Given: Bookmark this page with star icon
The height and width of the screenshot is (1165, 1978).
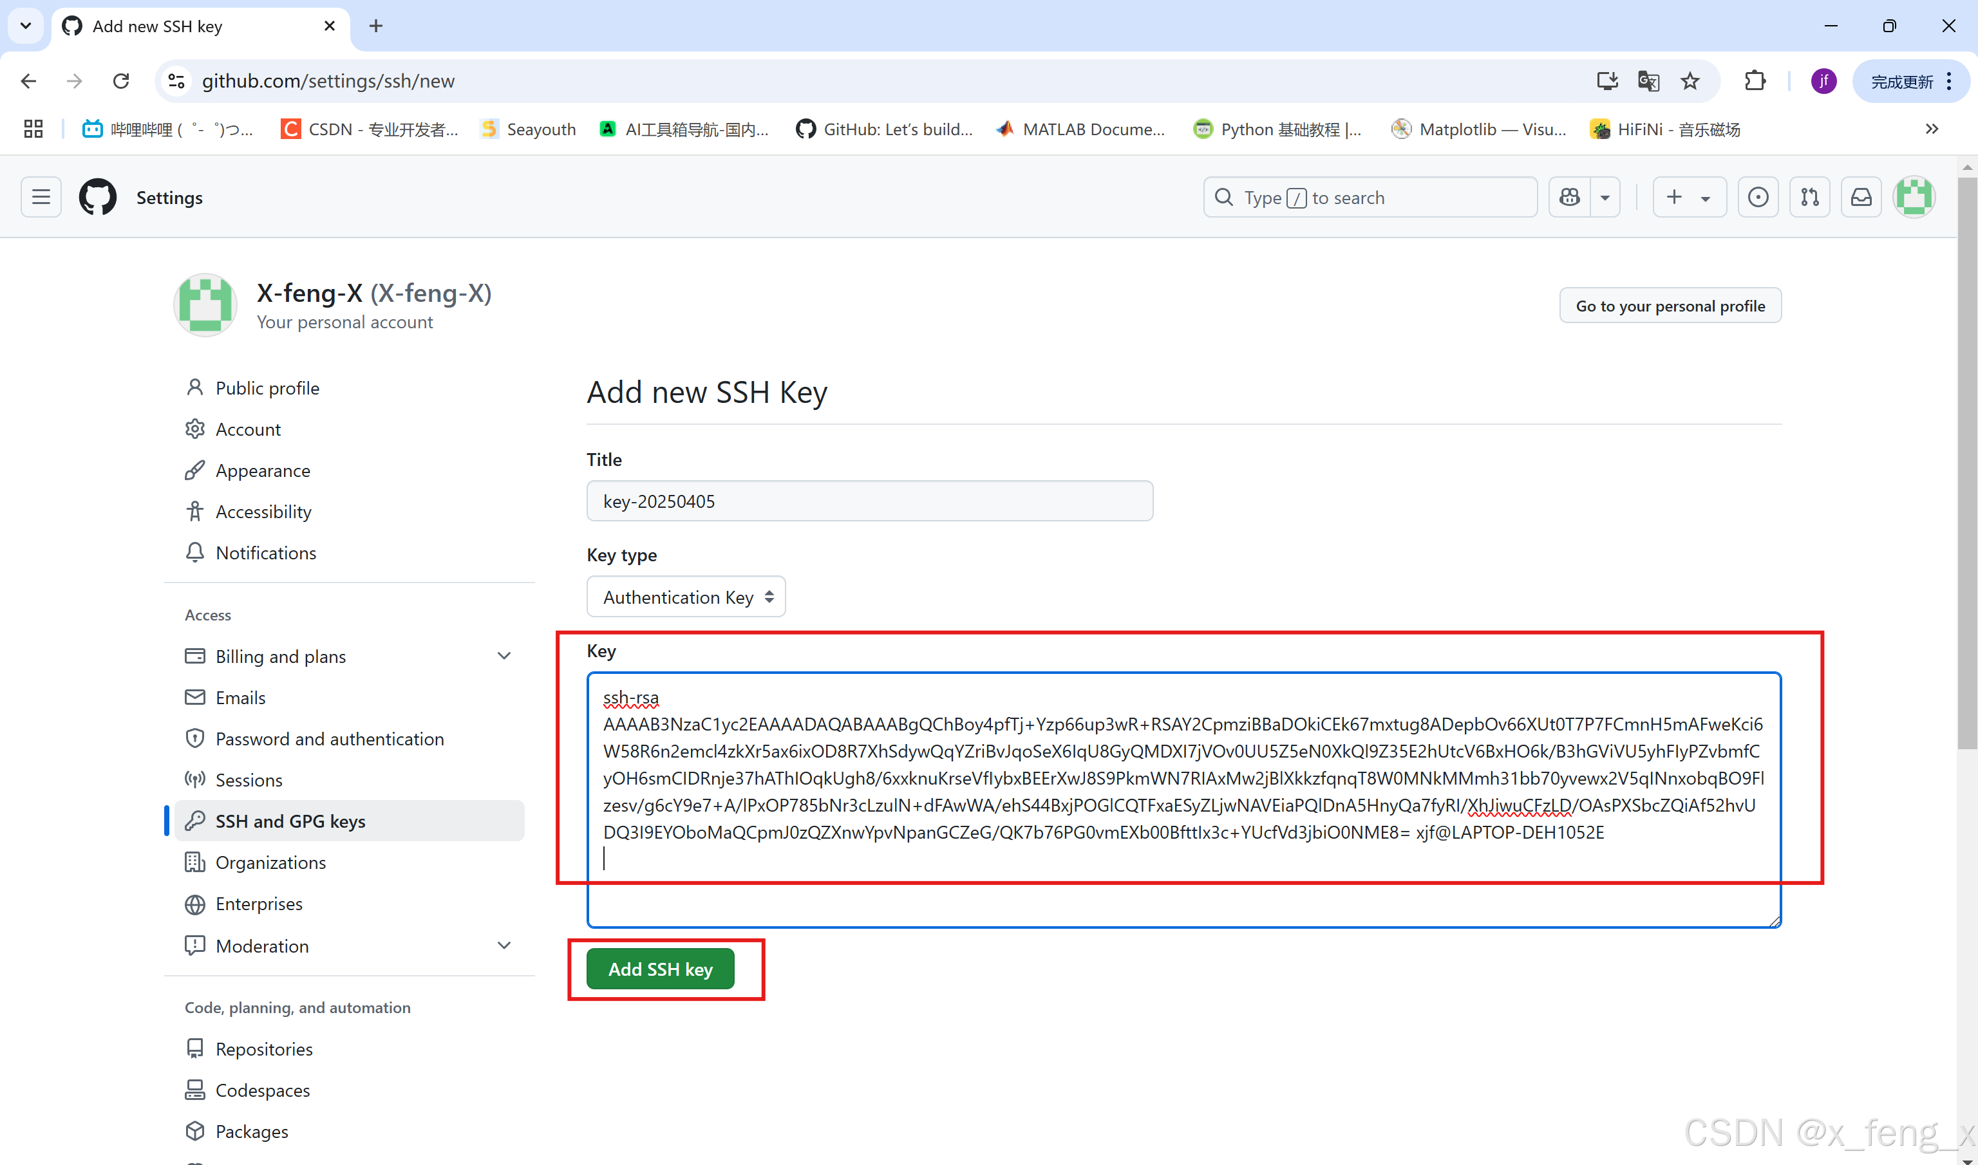Looking at the screenshot, I should coord(1690,81).
